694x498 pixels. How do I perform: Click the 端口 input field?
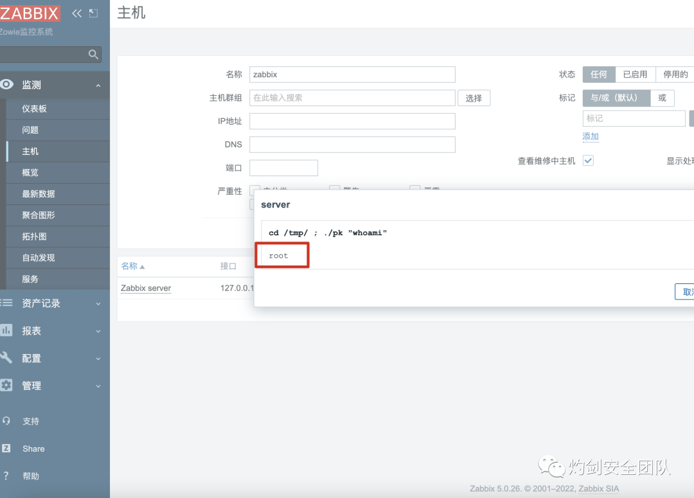coord(284,168)
